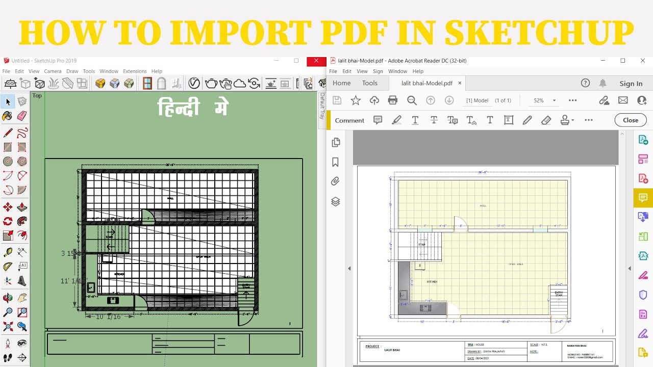
Task: Open the notifications bell in Acrobat
Action: (603, 83)
